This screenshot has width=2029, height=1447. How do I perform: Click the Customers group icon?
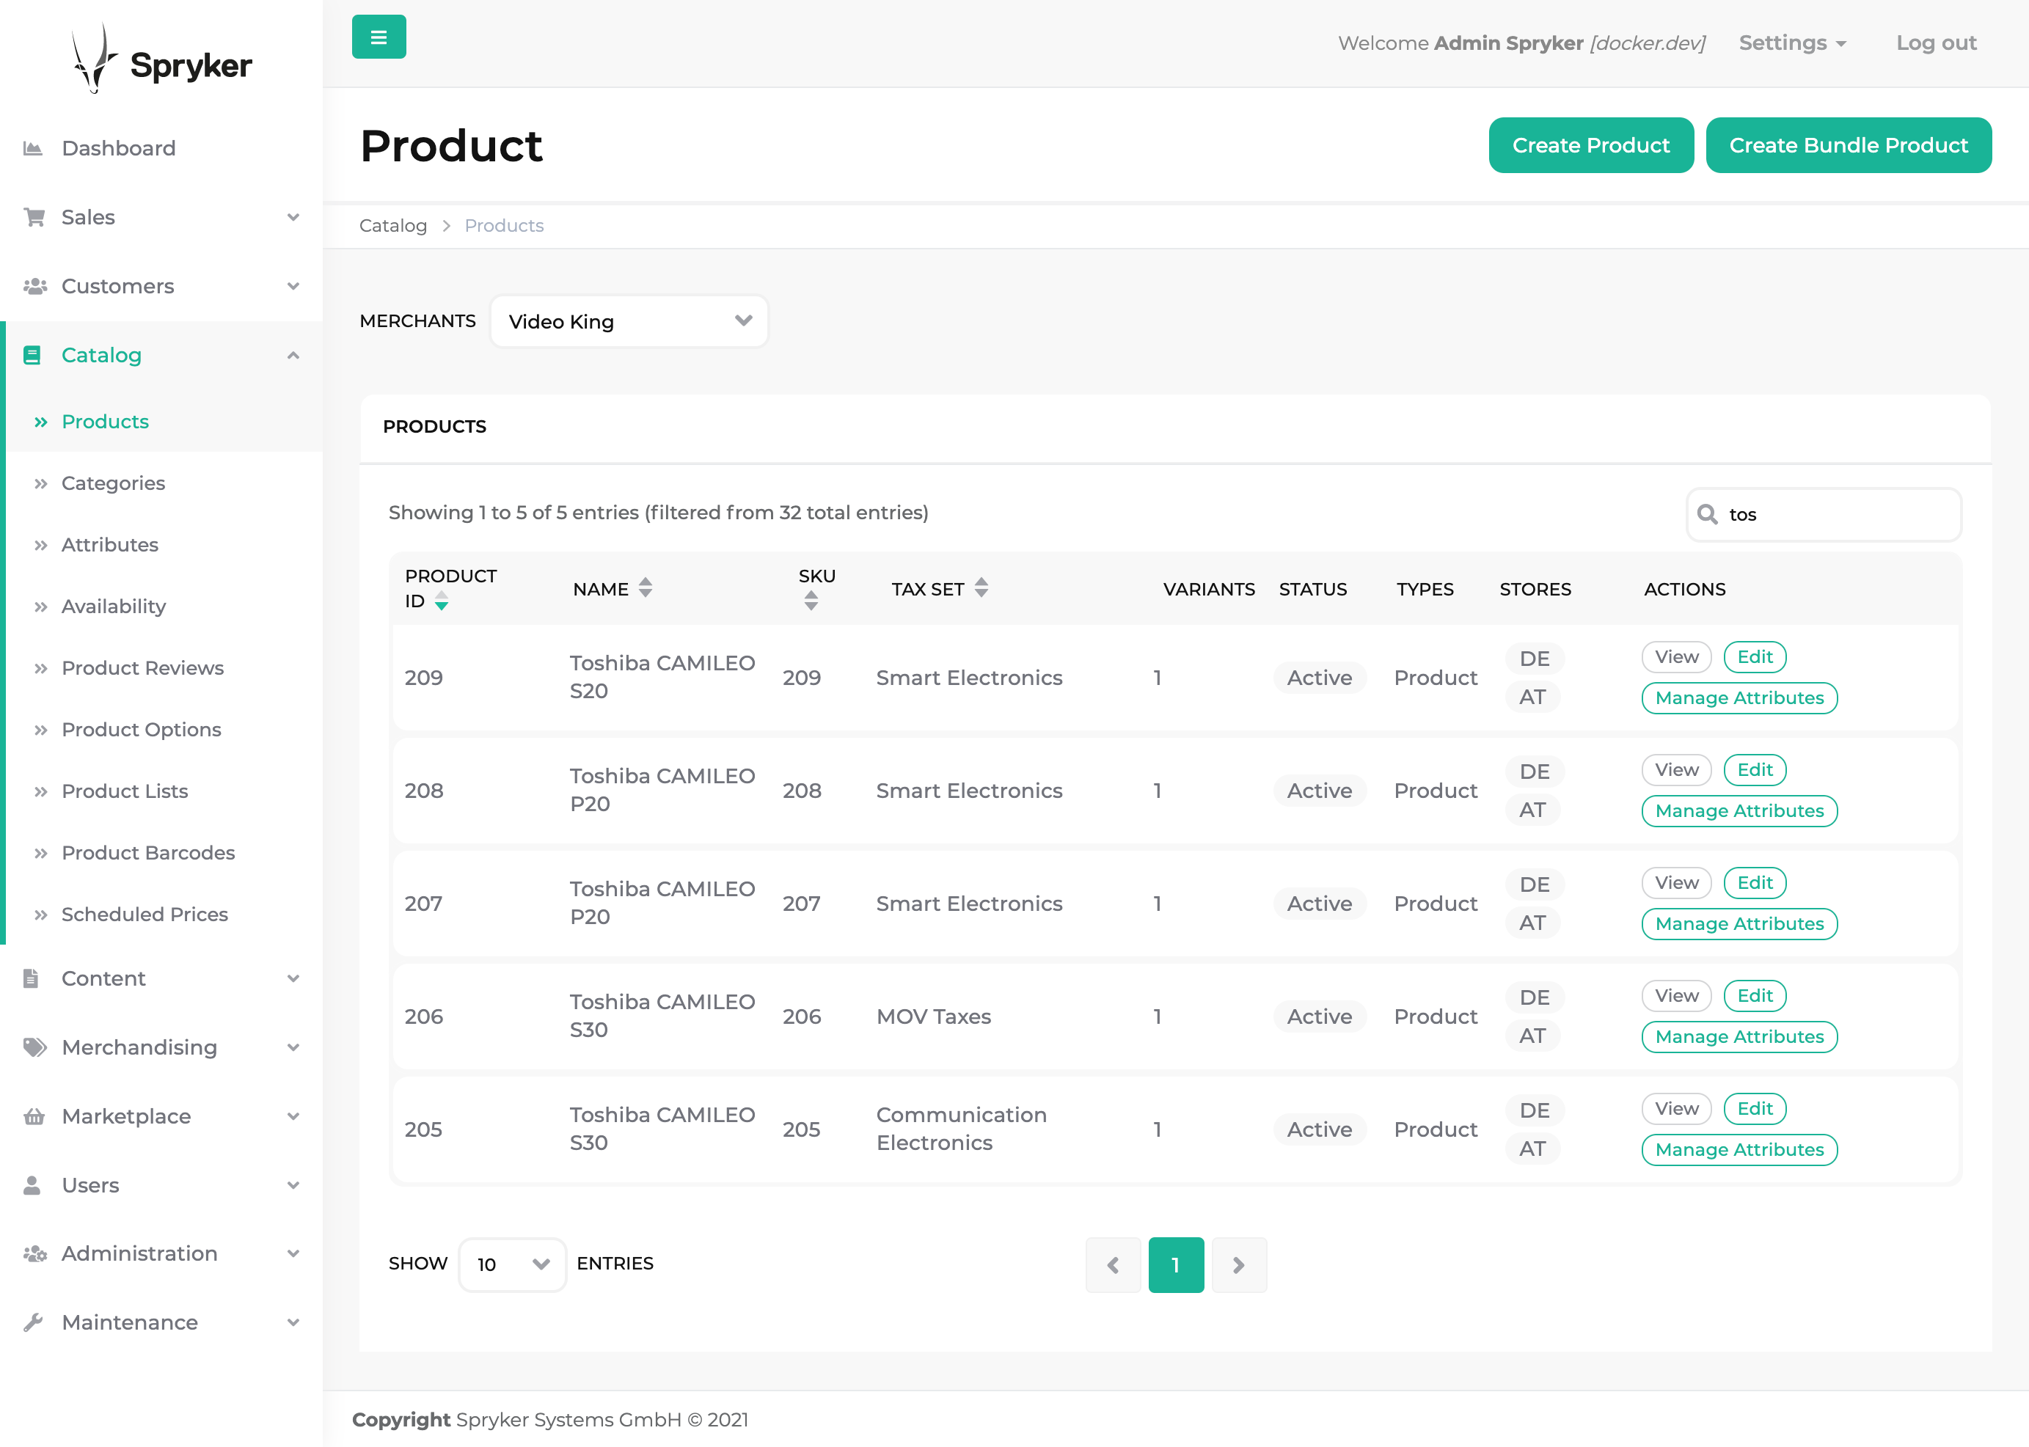pos(34,286)
